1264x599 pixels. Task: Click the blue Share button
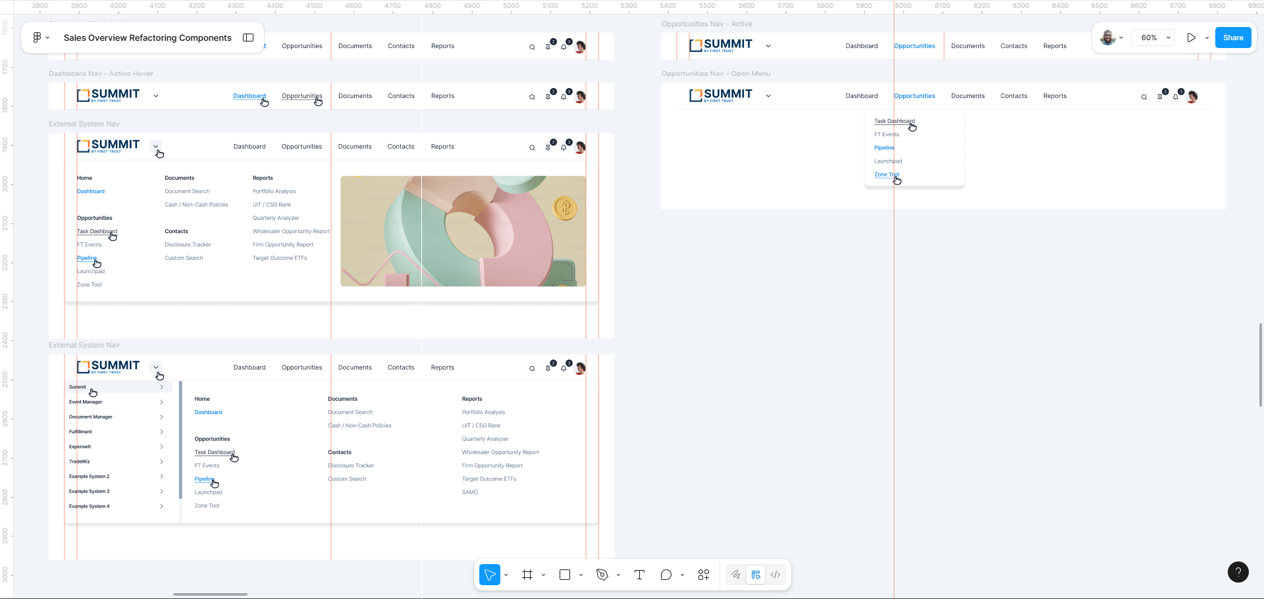[x=1233, y=38]
